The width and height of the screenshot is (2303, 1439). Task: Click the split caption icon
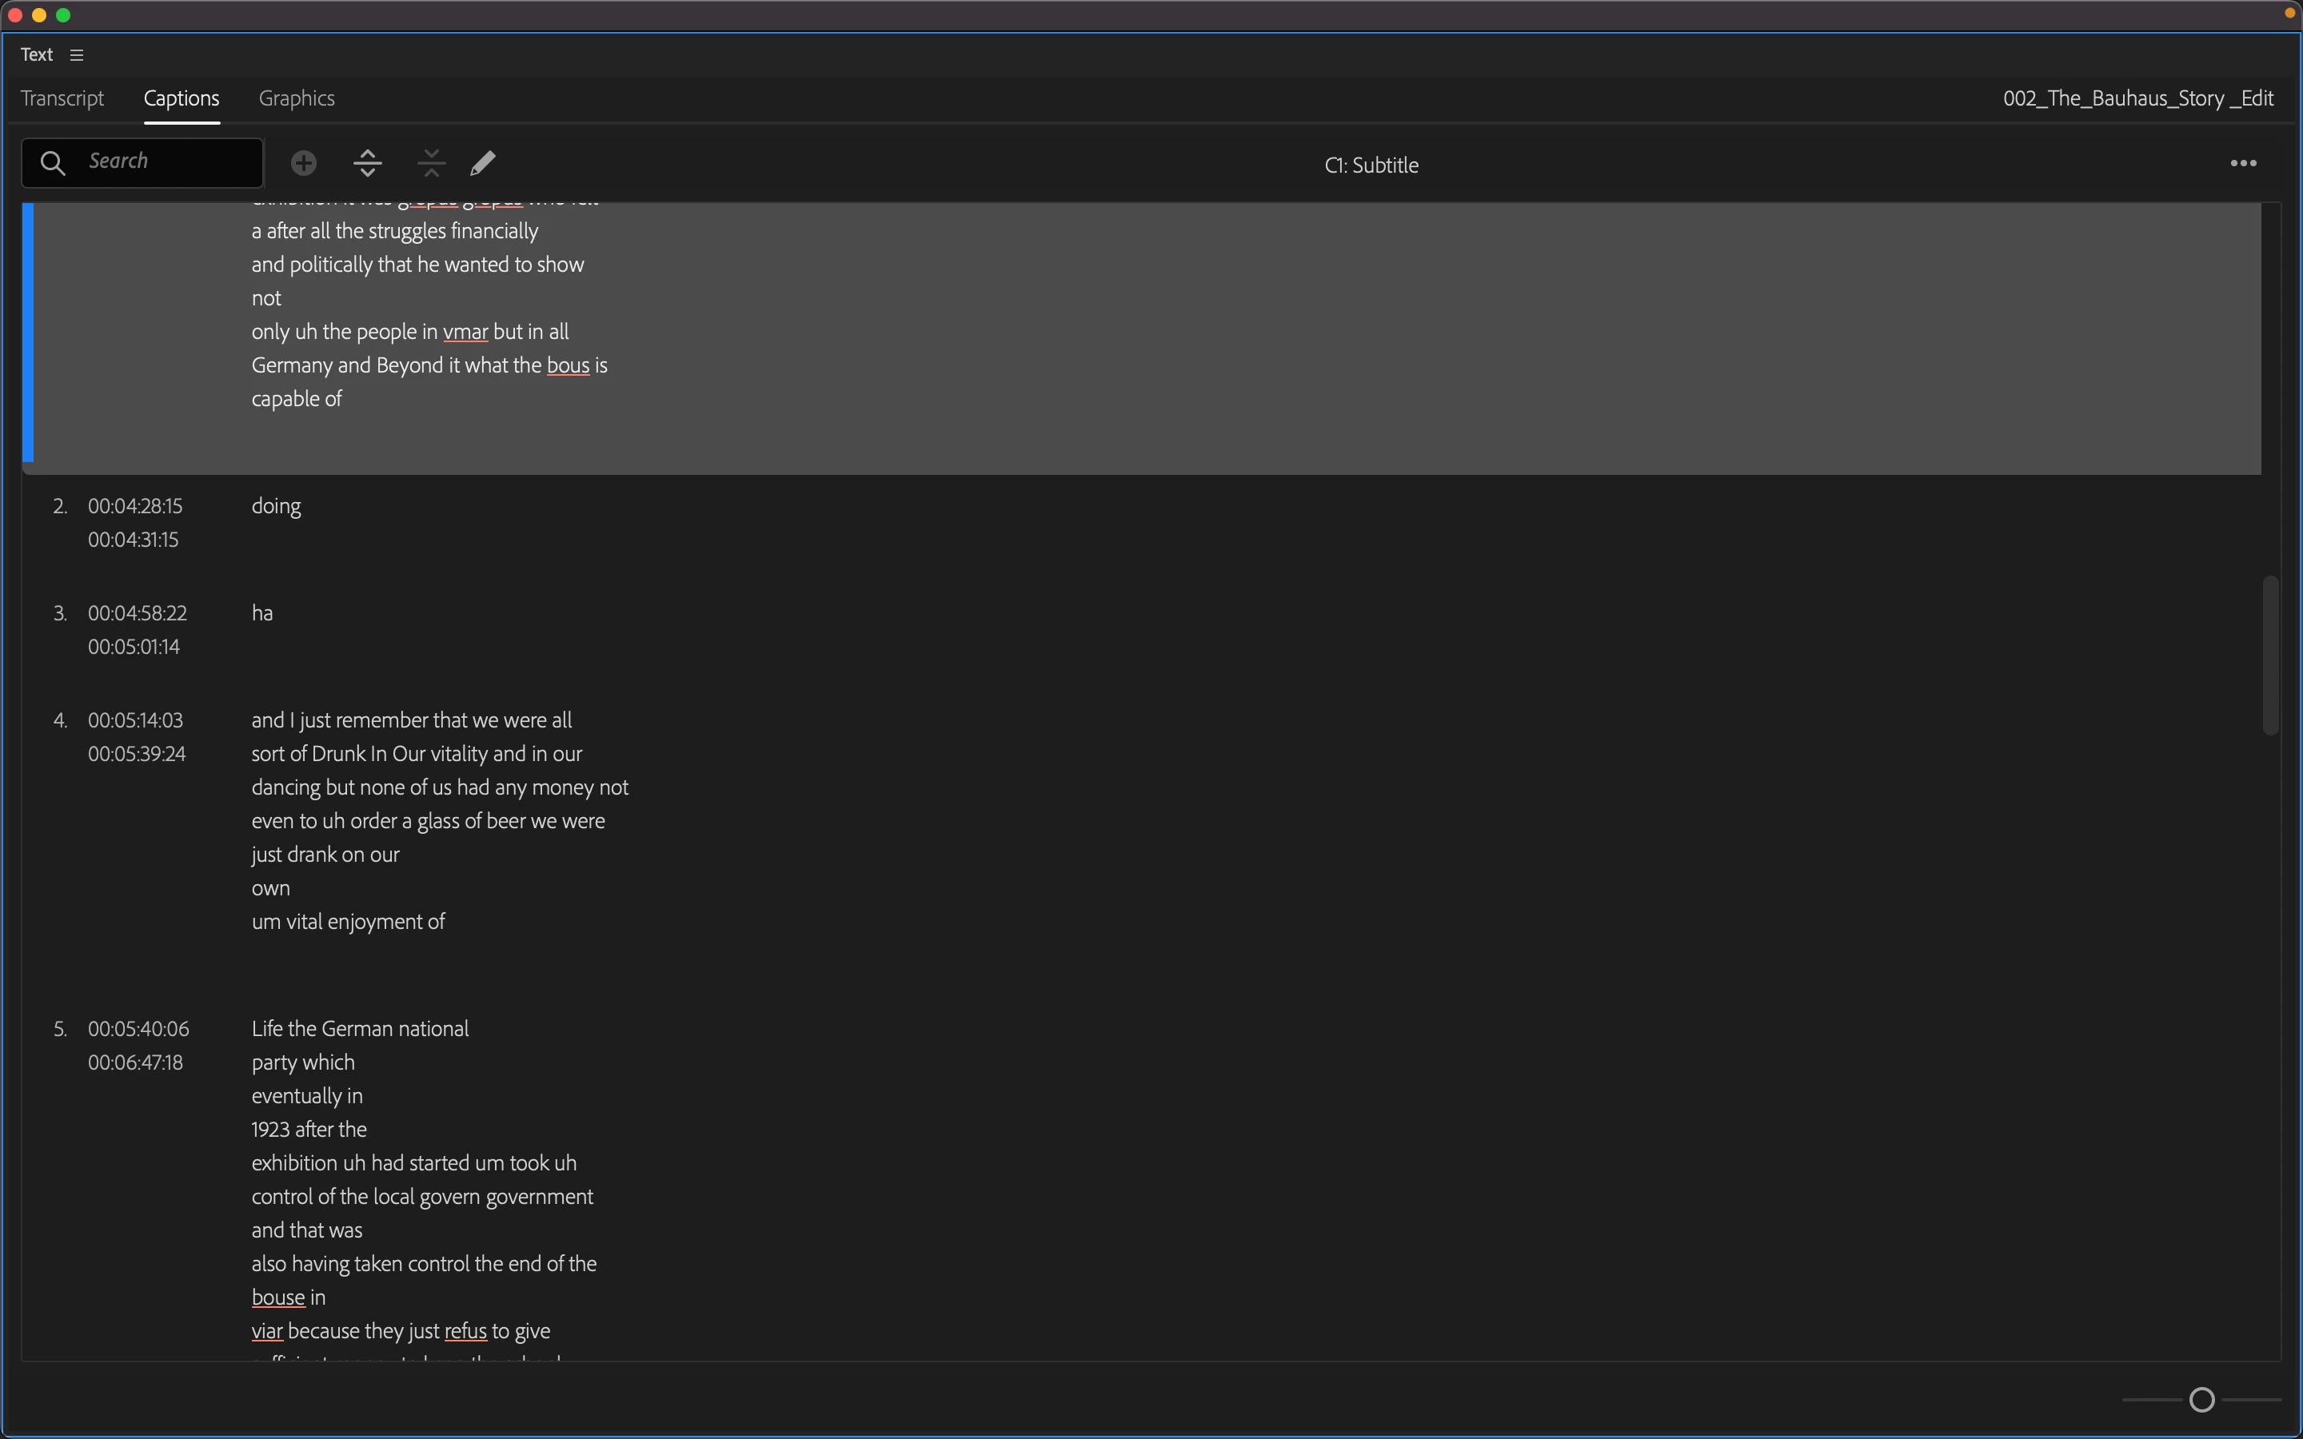point(367,163)
